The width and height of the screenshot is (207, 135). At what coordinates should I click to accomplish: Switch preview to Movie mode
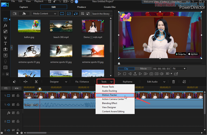click(x=143, y=69)
